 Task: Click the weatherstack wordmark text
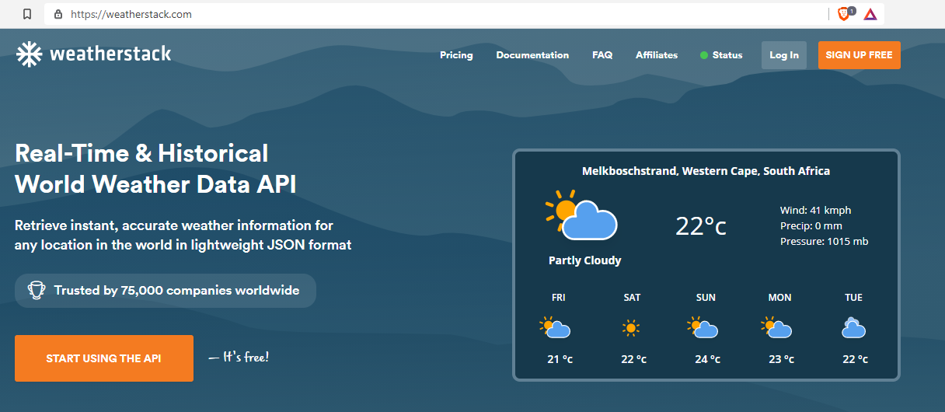(110, 54)
